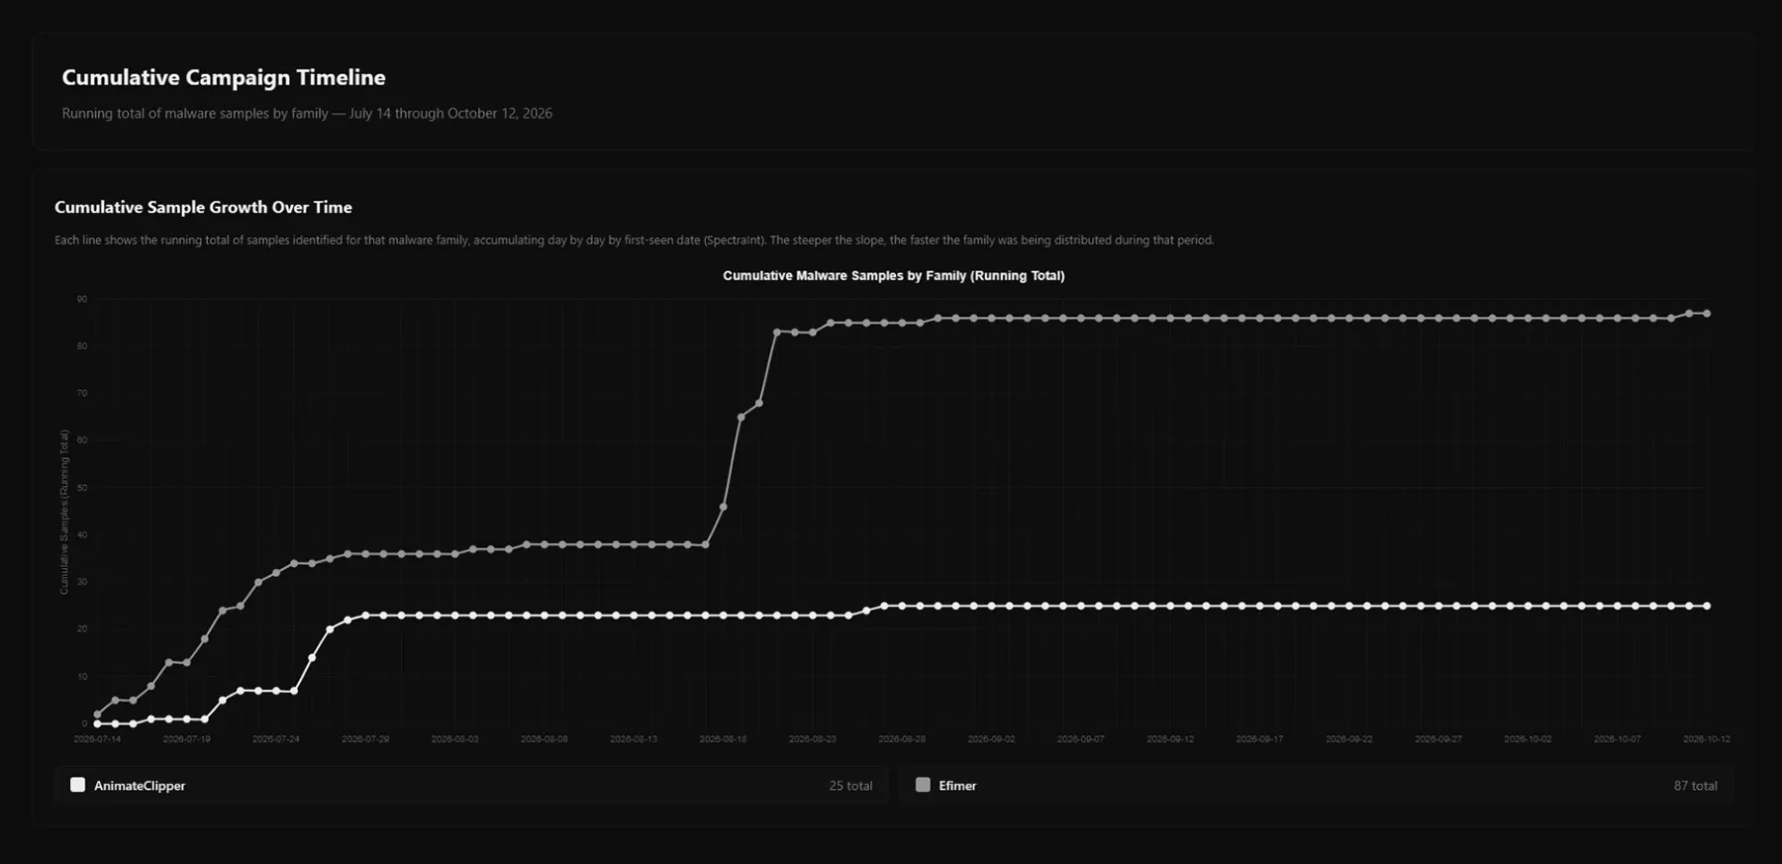Viewport: 1782px width, 864px height.
Task: Toggle the Efimer legend entry
Action: pos(1316,785)
